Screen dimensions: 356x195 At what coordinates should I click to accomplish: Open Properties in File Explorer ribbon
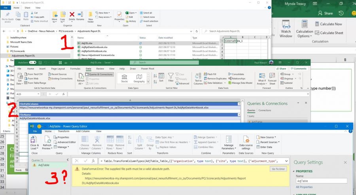pyautogui.click(x=119, y=16)
